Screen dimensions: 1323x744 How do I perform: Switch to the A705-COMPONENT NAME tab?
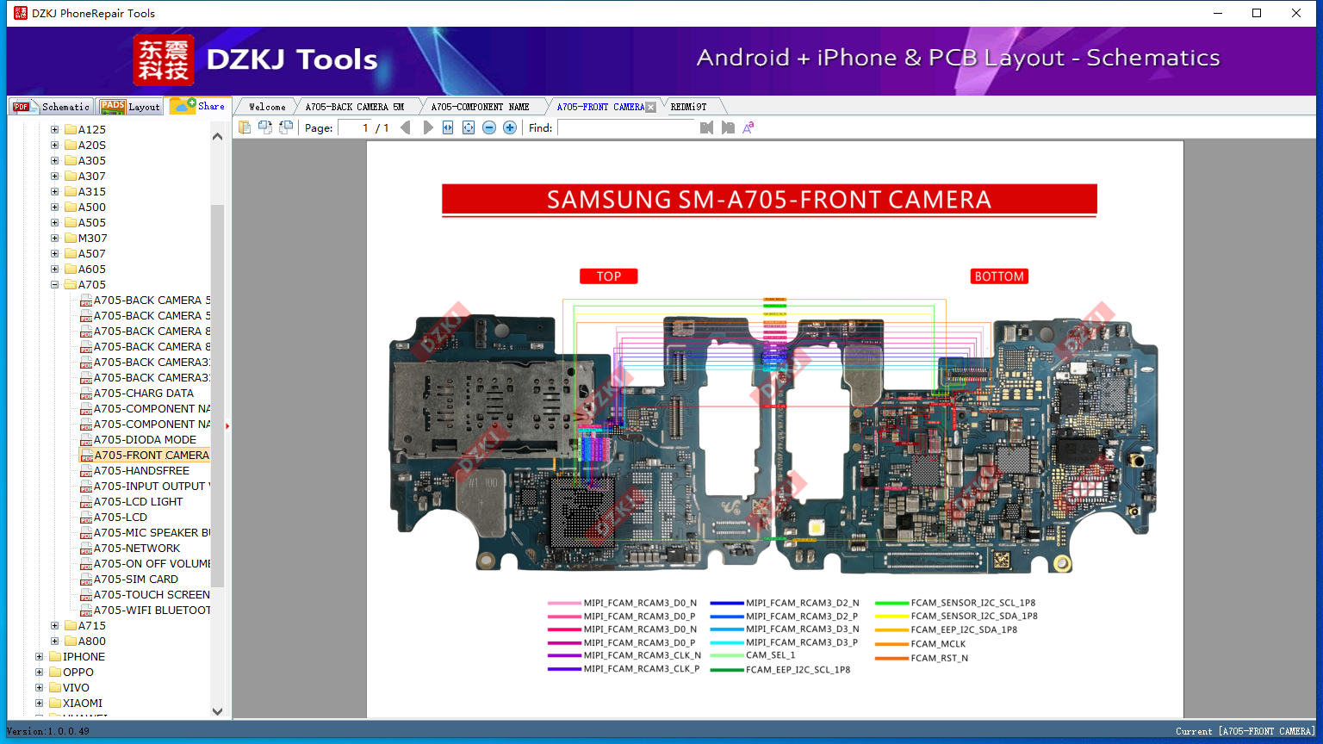(x=481, y=107)
